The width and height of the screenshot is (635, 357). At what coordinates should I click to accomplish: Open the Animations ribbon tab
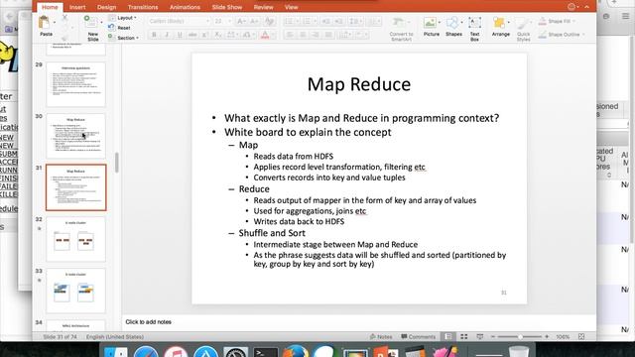pyautogui.click(x=185, y=7)
